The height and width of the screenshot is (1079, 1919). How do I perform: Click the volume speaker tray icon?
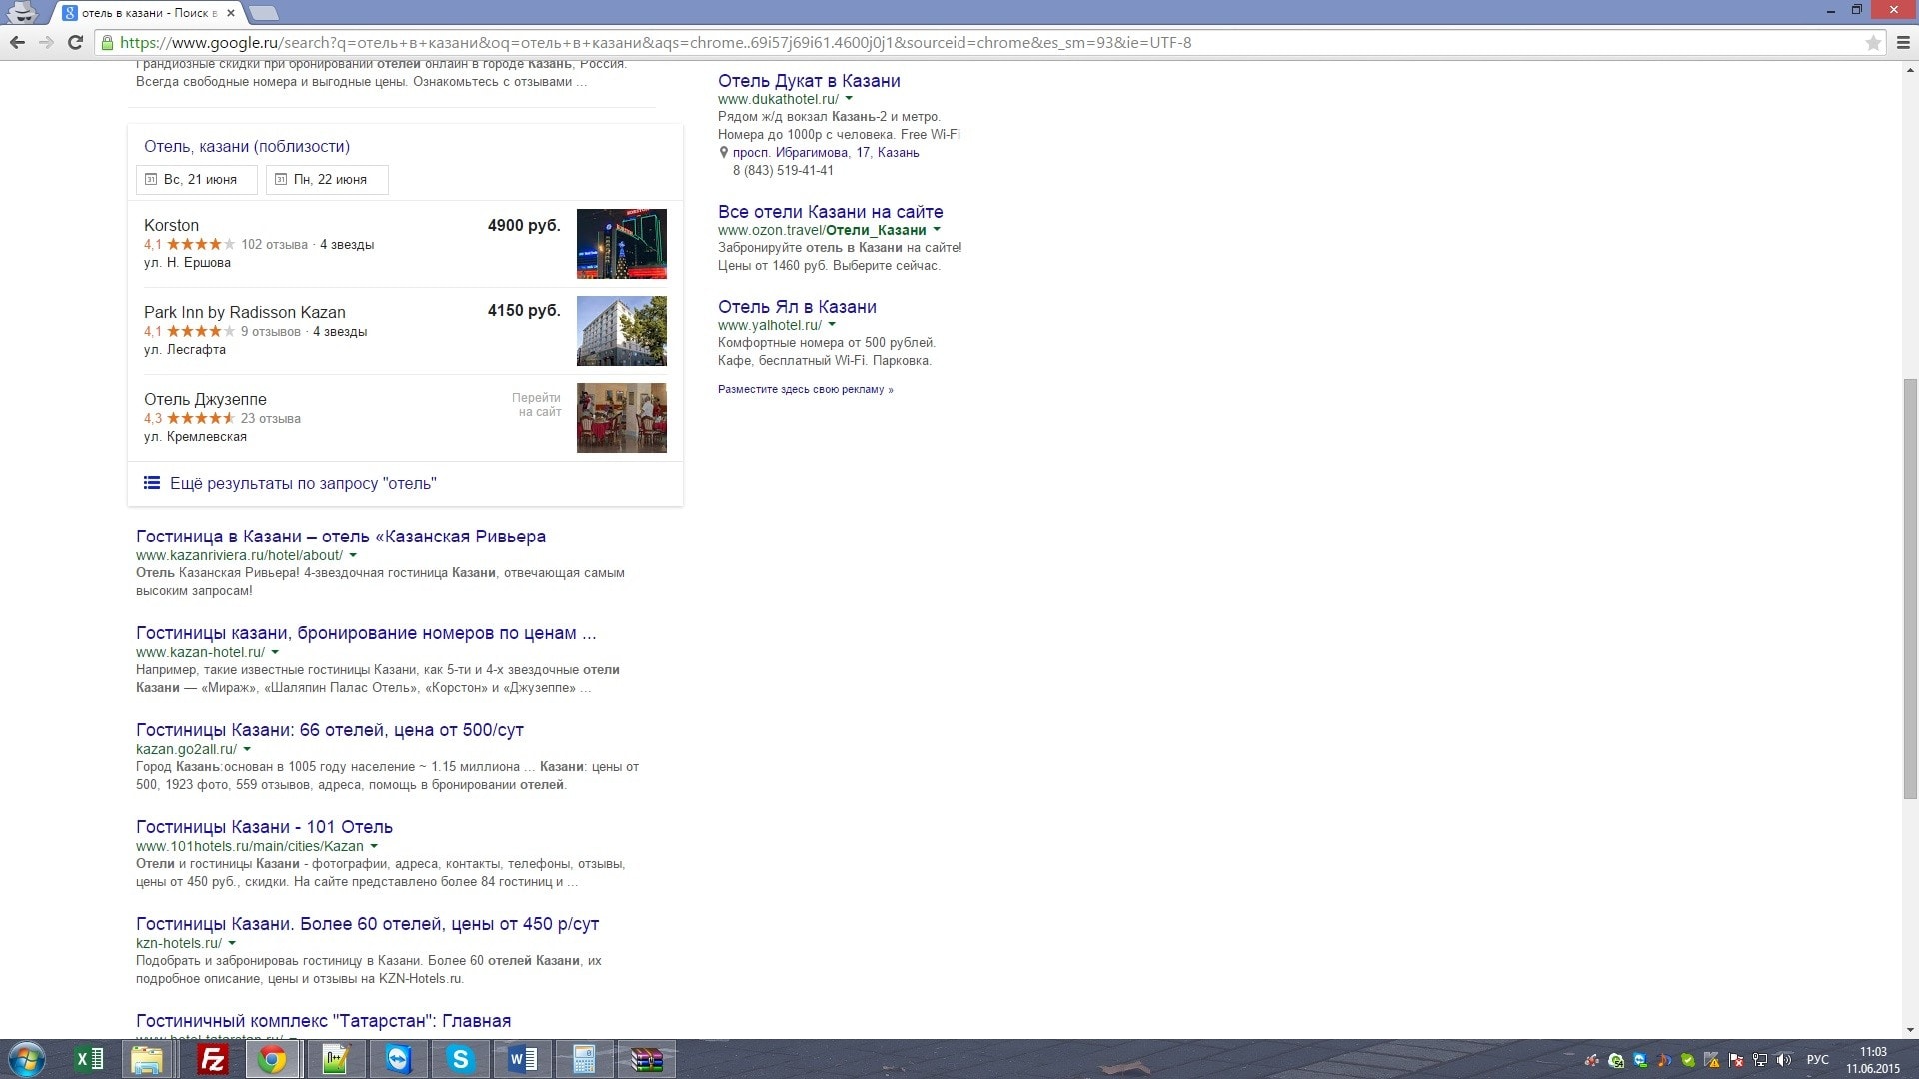point(1784,1060)
